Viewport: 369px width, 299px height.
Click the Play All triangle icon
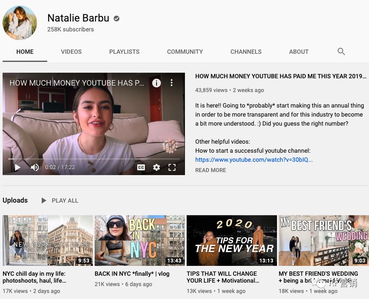44,200
